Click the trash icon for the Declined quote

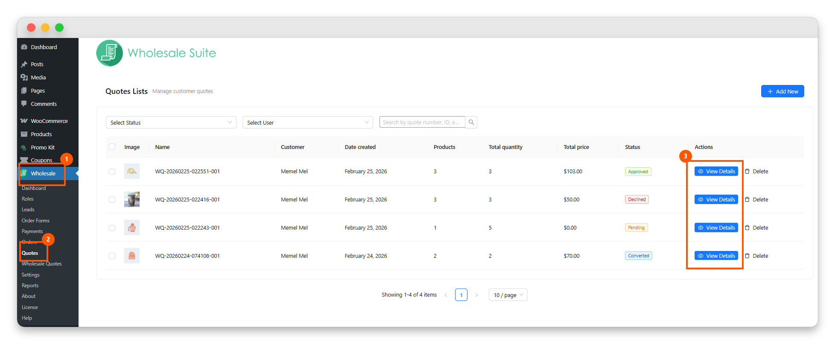[x=747, y=200]
